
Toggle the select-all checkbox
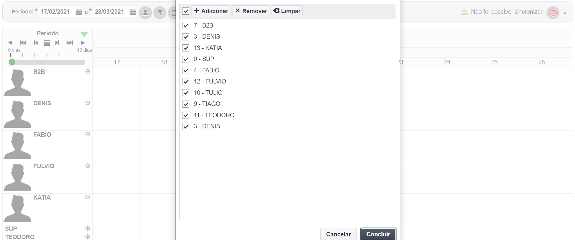[x=186, y=11]
